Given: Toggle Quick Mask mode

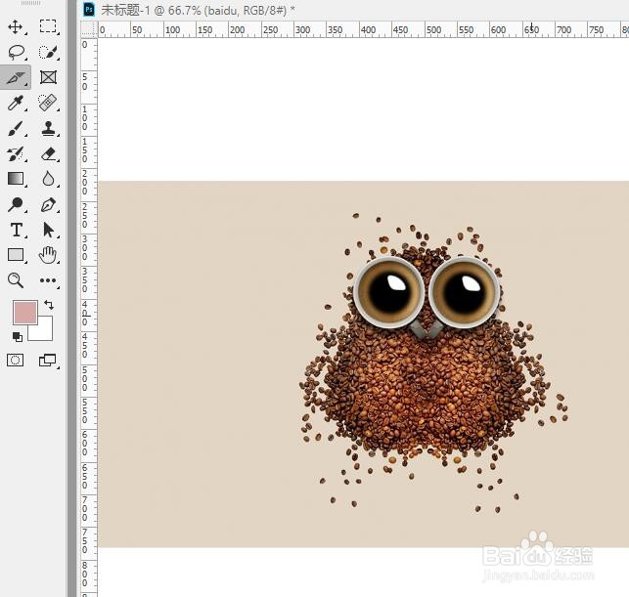Looking at the screenshot, I should [16, 360].
